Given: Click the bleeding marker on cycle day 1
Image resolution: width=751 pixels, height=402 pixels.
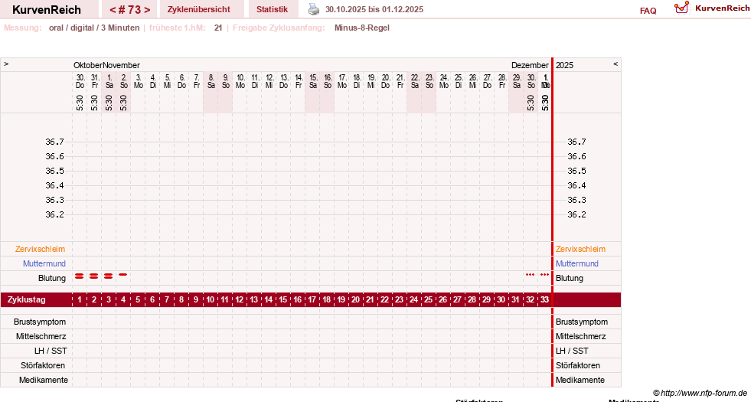Looking at the screenshot, I should tap(80, 276).
